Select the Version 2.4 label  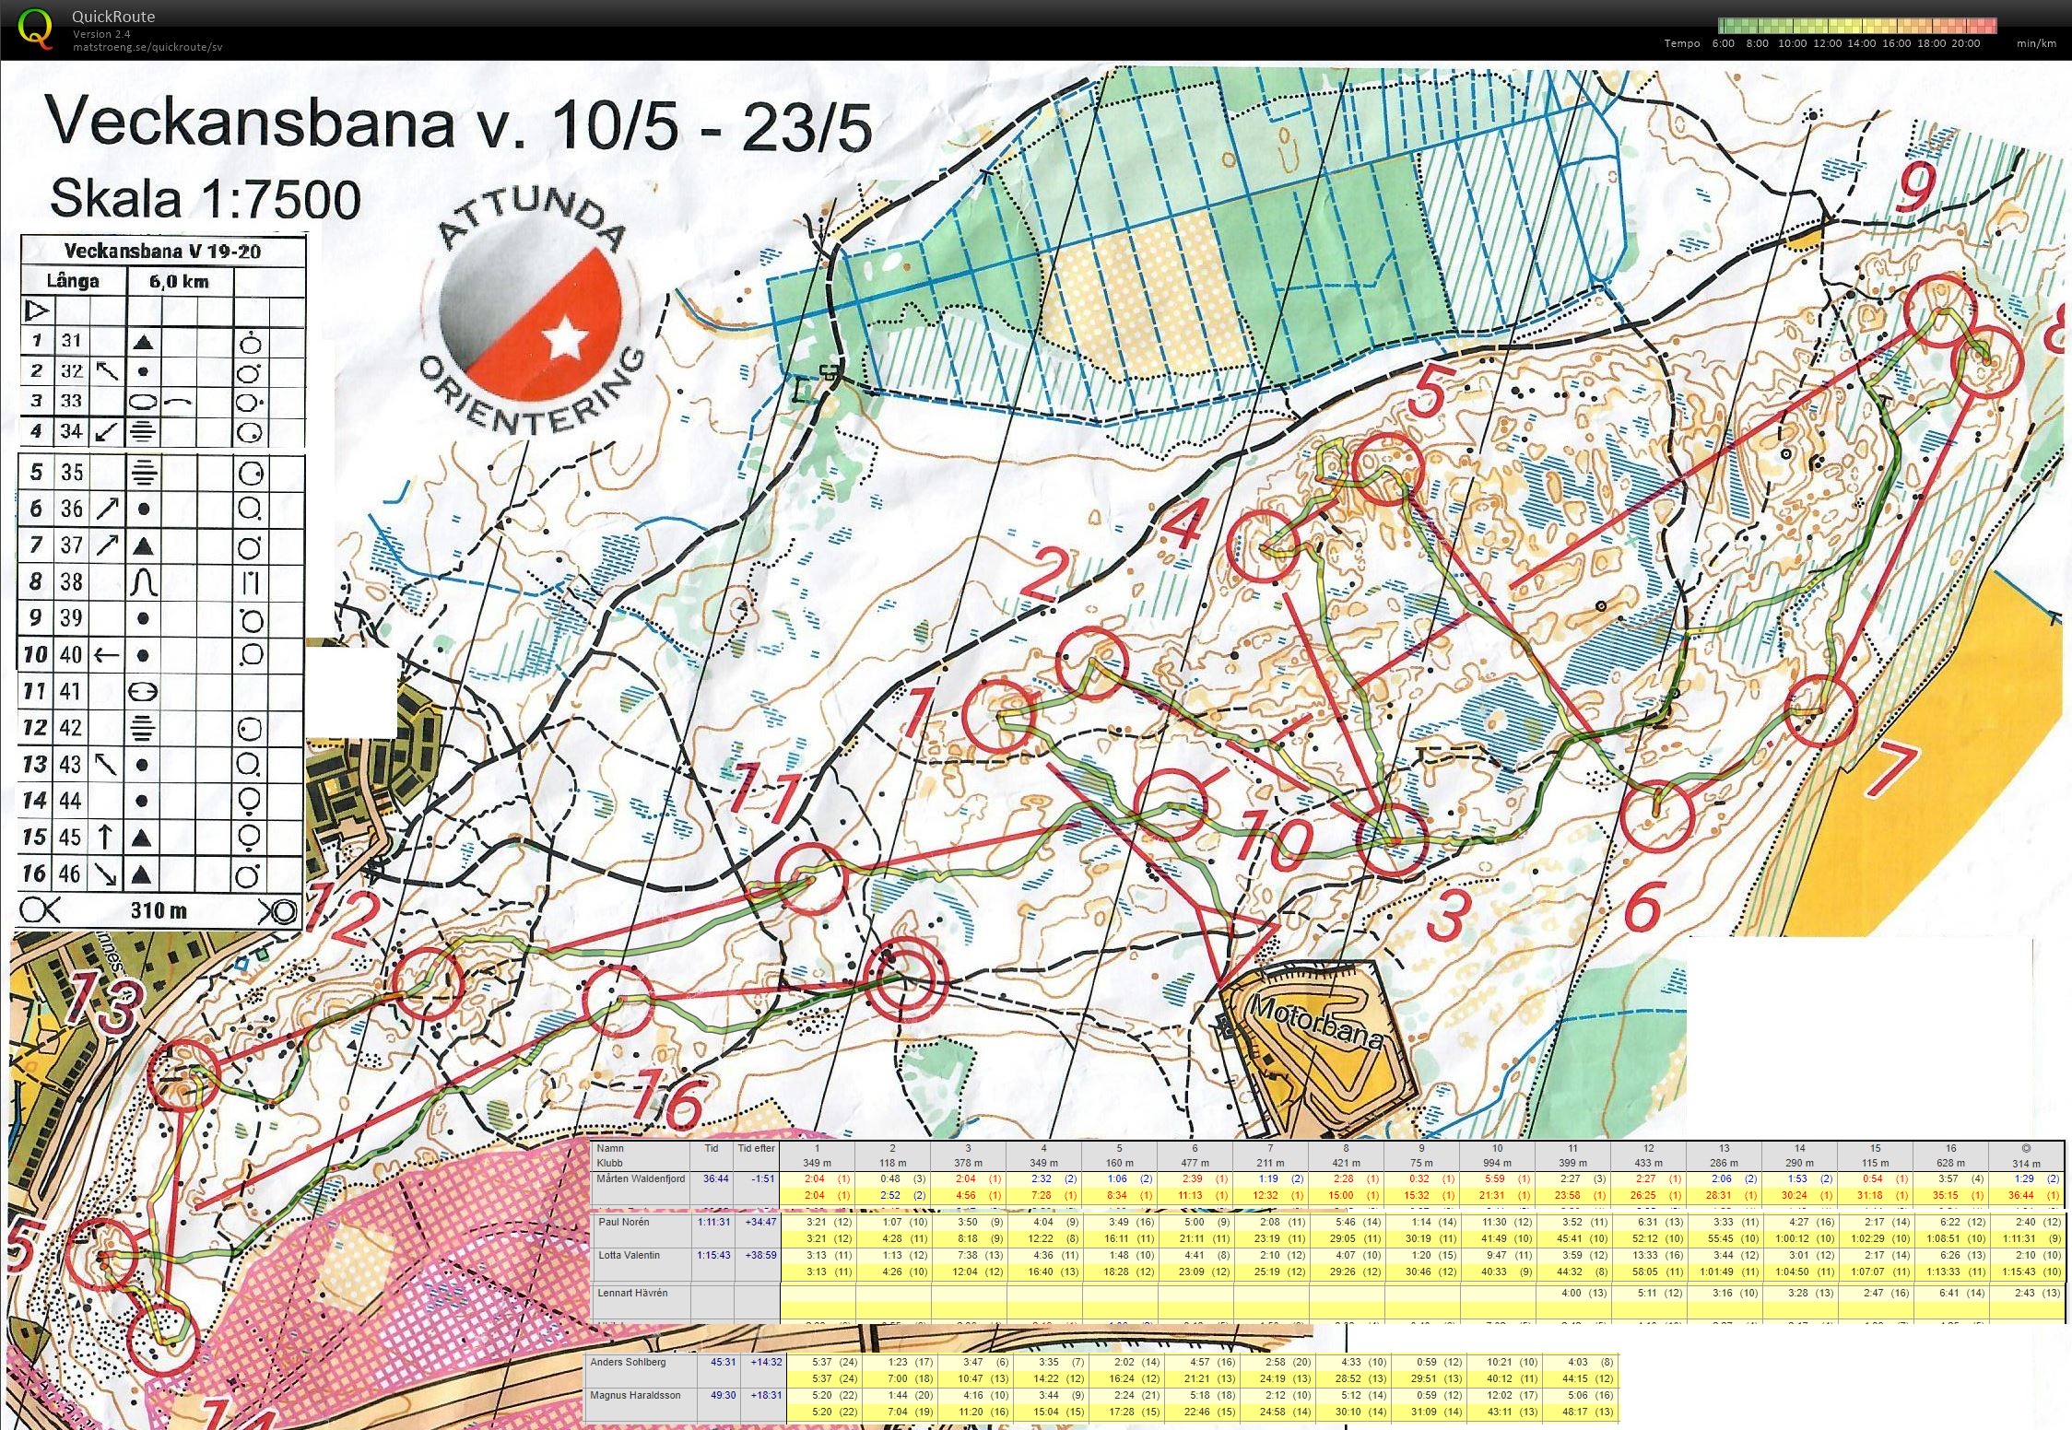[100, 34]
